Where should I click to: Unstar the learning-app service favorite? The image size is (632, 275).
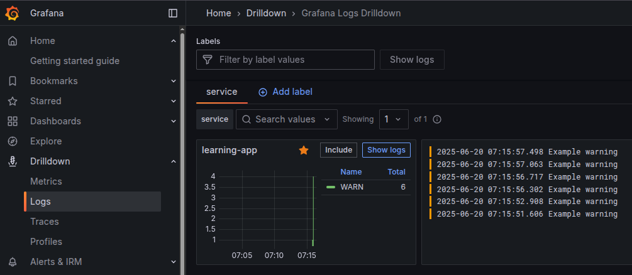point(304,150)
